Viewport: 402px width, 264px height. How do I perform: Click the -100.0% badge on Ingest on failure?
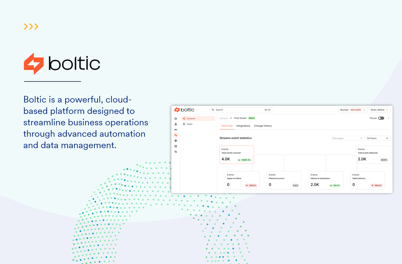pos(251,186)
